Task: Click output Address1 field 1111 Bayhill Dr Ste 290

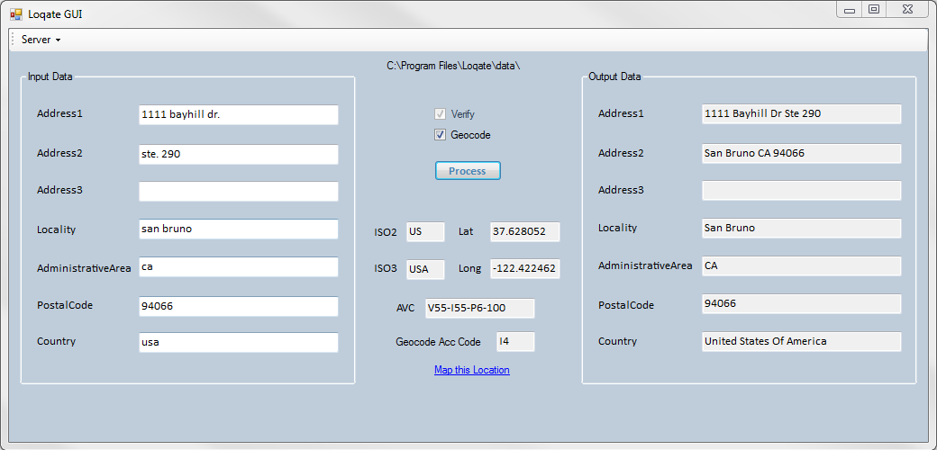Action: coord(801,114)
